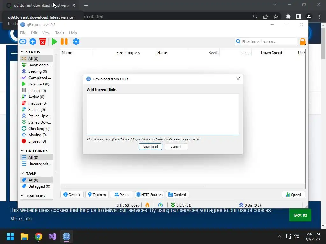Sort by the Name column header
This screenshot has height=244, width=326.
(x=76, y=53)
